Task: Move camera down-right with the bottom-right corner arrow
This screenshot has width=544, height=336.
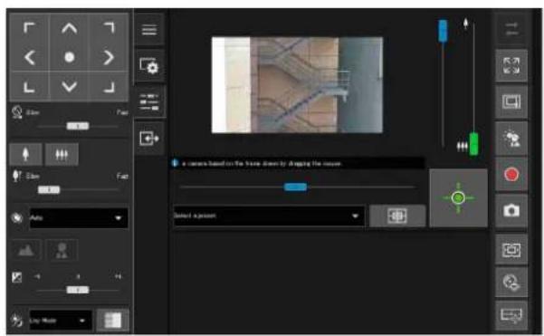Action: [109, 87]
